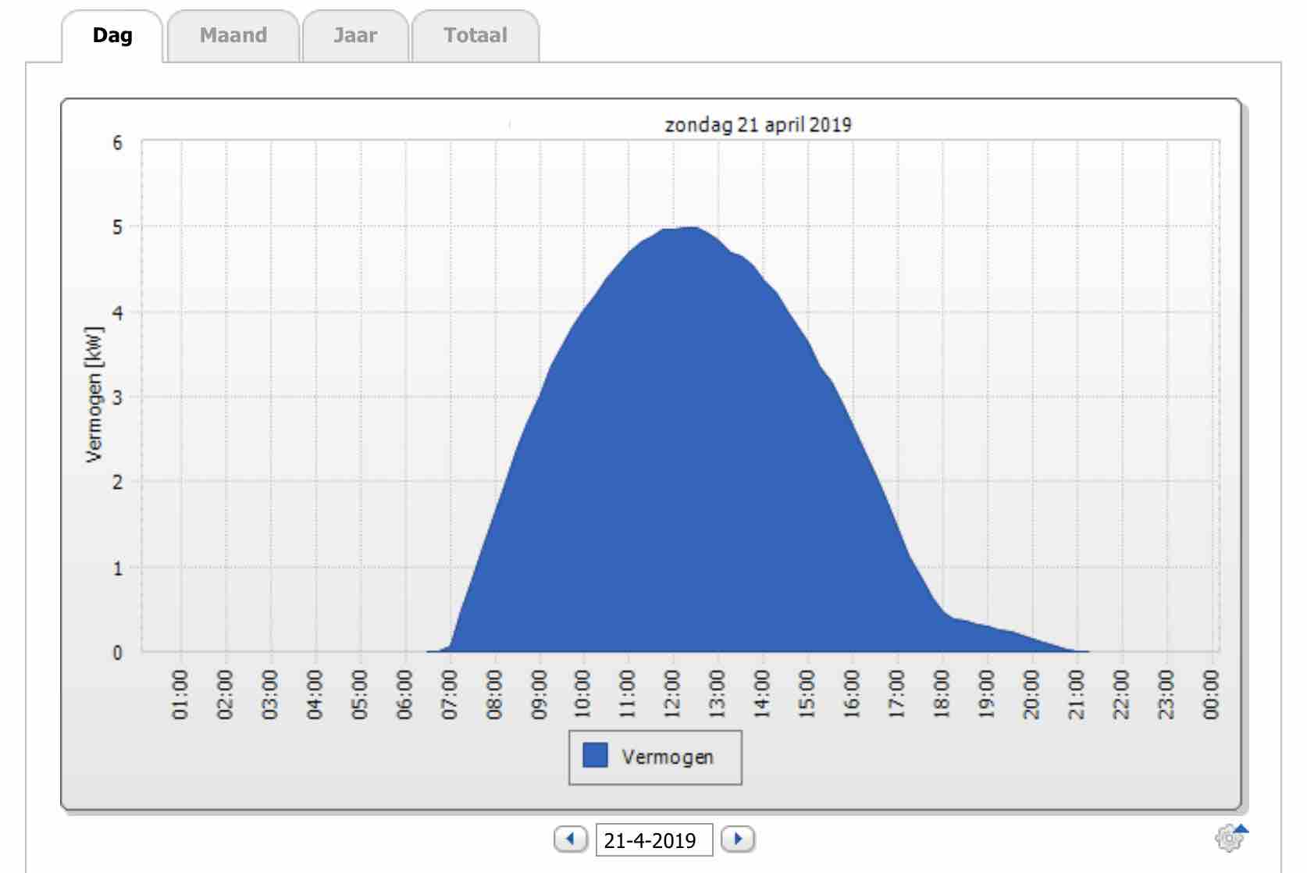Select the Totaal tab
This screenshot has width=1307, height=873.
[475, 35]
